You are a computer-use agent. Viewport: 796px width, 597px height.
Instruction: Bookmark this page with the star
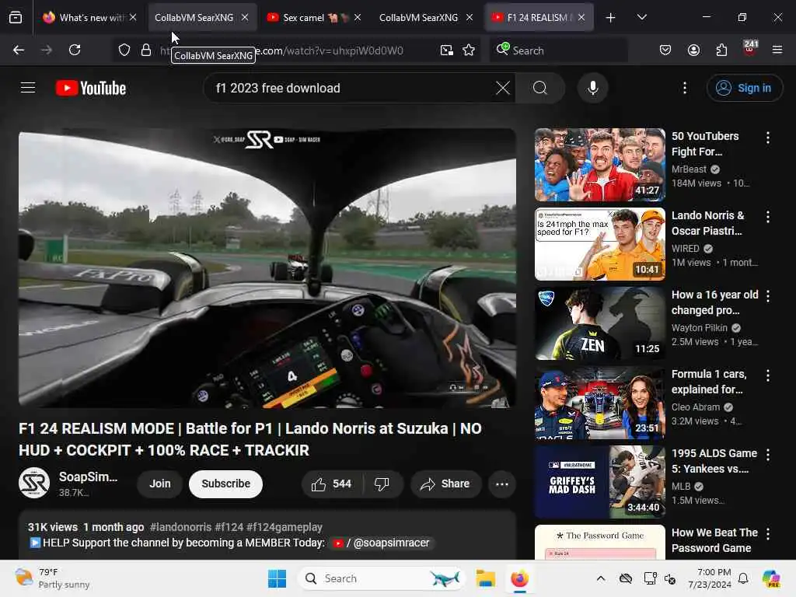point(469,50)
